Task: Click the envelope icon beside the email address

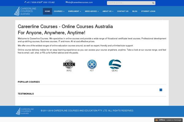Action: point(67,2)
